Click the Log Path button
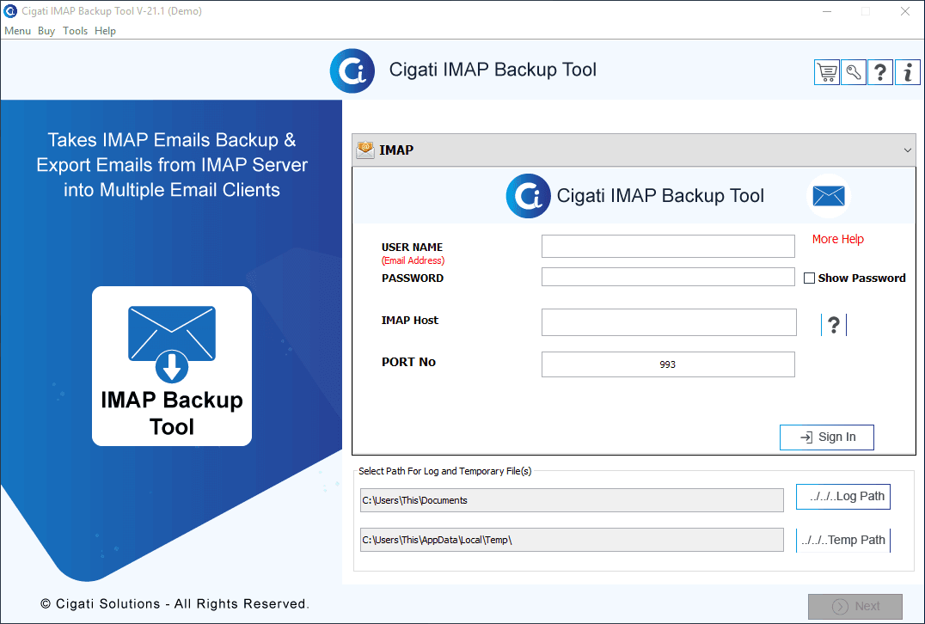The width and height of the screenshot is (925, 624). click(842, 496)
